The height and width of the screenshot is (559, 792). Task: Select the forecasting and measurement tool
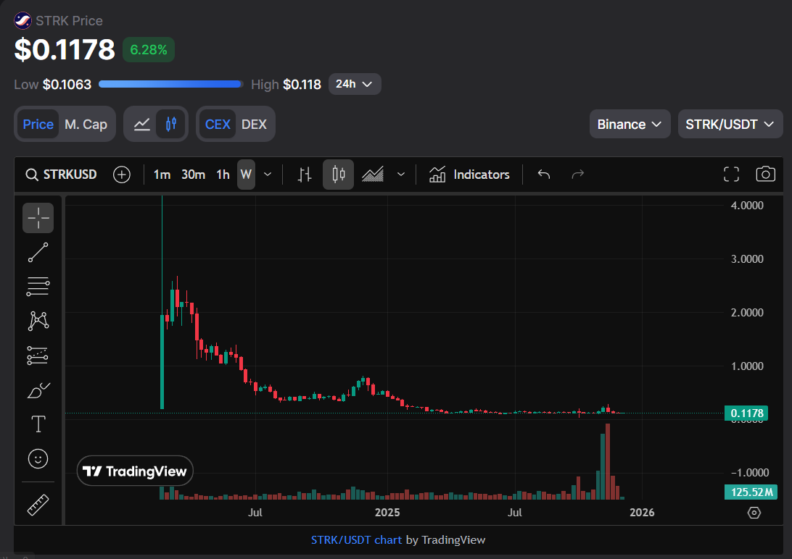[38, 356]
